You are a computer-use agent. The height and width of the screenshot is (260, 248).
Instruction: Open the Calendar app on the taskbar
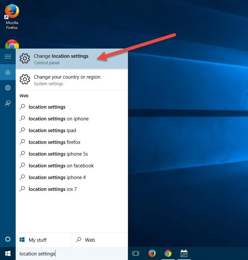coord(184,253)
